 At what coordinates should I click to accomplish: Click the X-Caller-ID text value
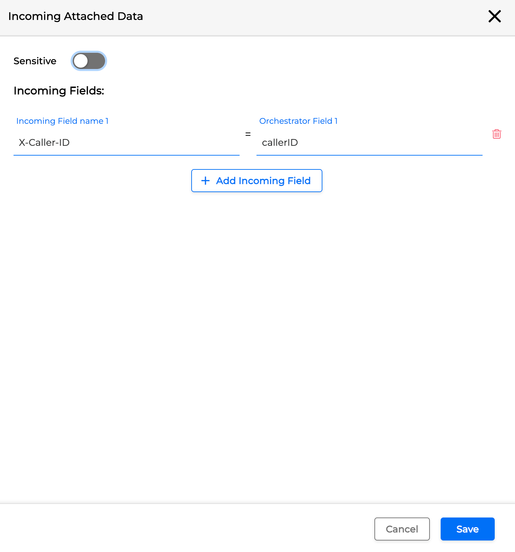point(44,142)
